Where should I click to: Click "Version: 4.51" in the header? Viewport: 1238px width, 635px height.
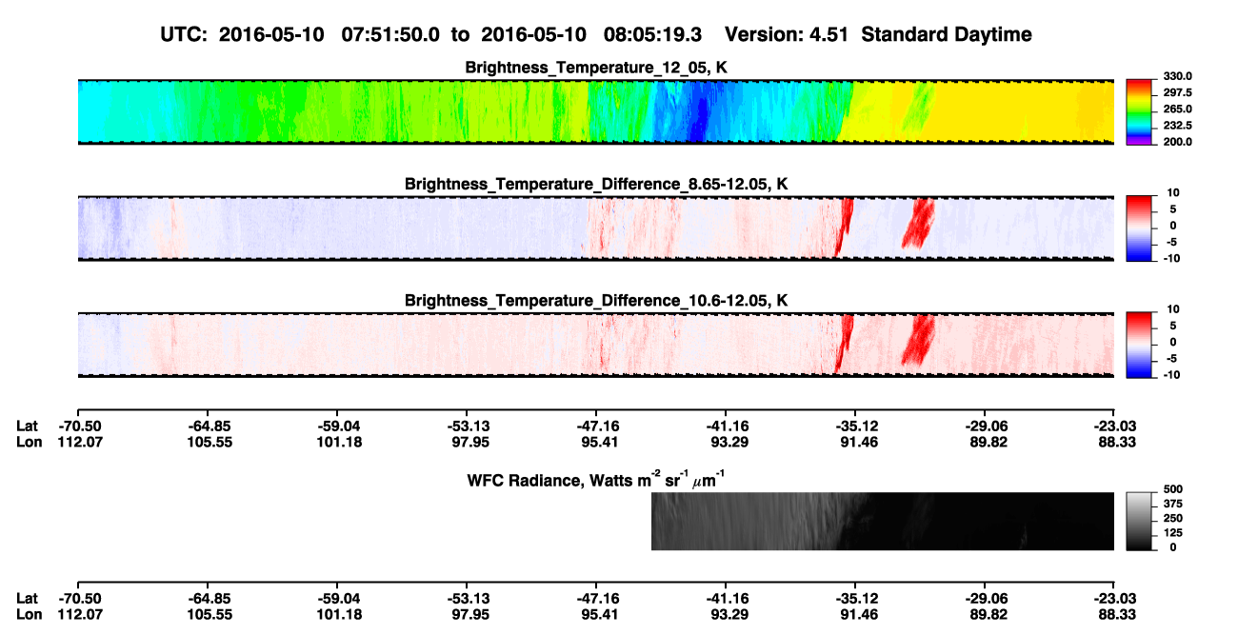tap(785, 34)
